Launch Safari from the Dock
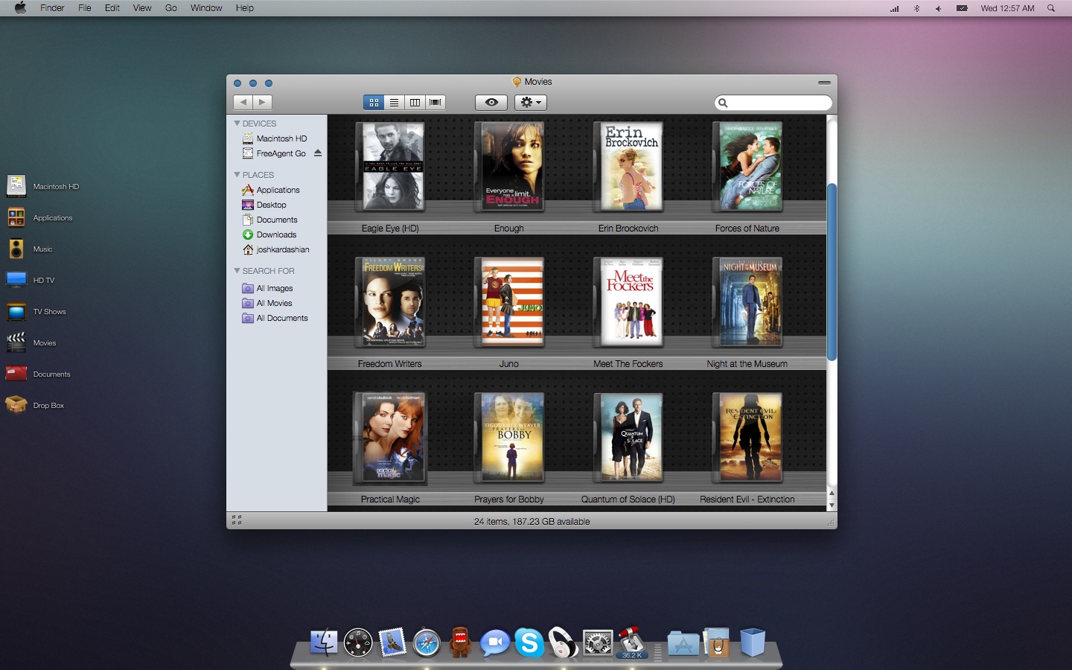 pos(427,642)
